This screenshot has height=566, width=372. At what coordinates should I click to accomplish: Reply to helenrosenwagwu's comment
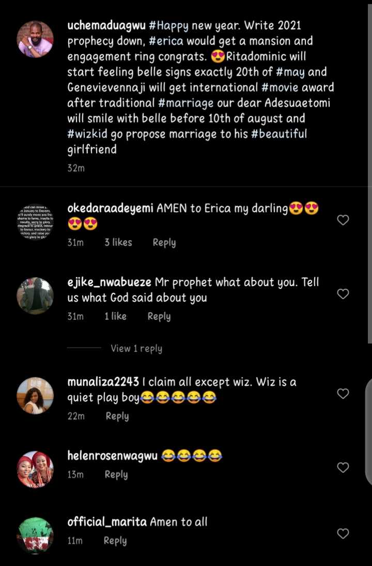coord(116,474)
